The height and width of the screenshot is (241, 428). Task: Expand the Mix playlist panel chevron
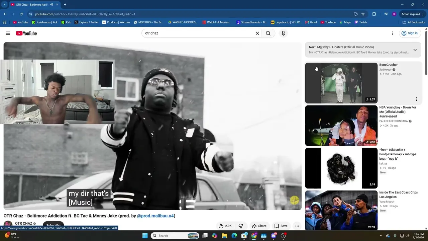pyautogui.click(x=415, y=50)
